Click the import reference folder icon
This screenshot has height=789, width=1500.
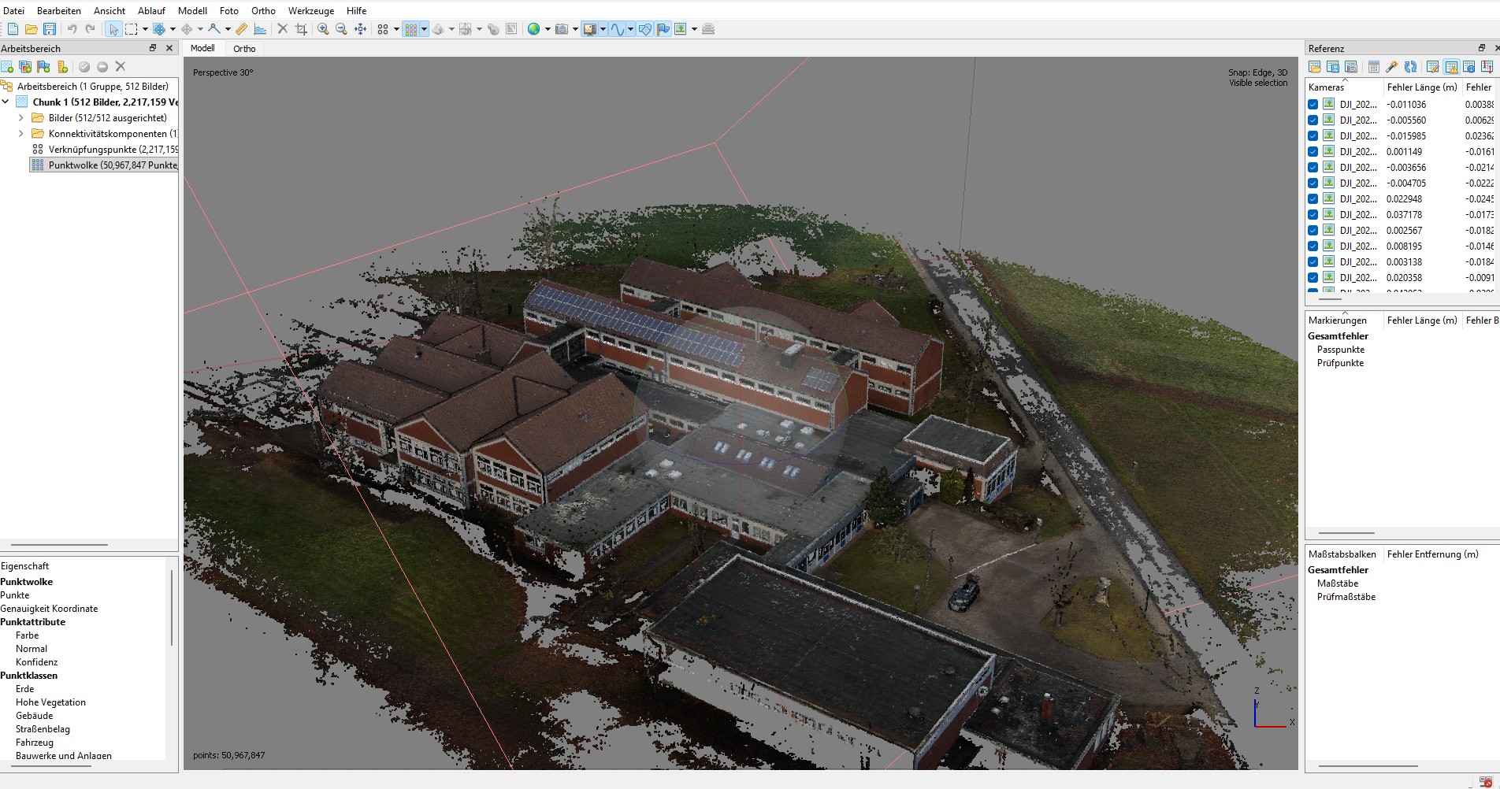click(x=1314, y=67)
